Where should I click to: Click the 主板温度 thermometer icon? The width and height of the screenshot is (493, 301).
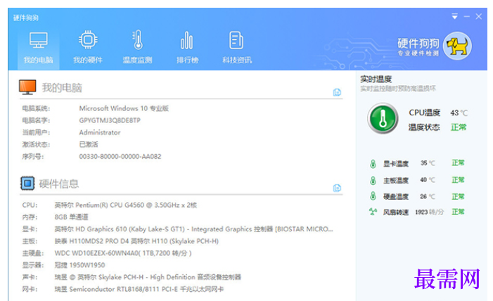point(373,180)
